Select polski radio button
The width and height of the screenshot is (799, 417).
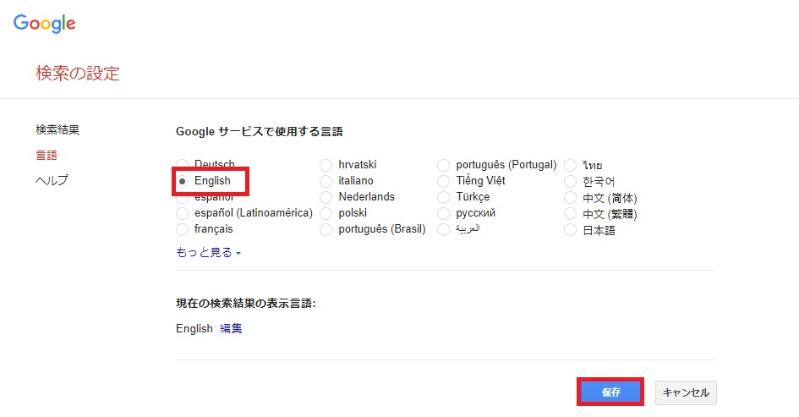point(326,213)
